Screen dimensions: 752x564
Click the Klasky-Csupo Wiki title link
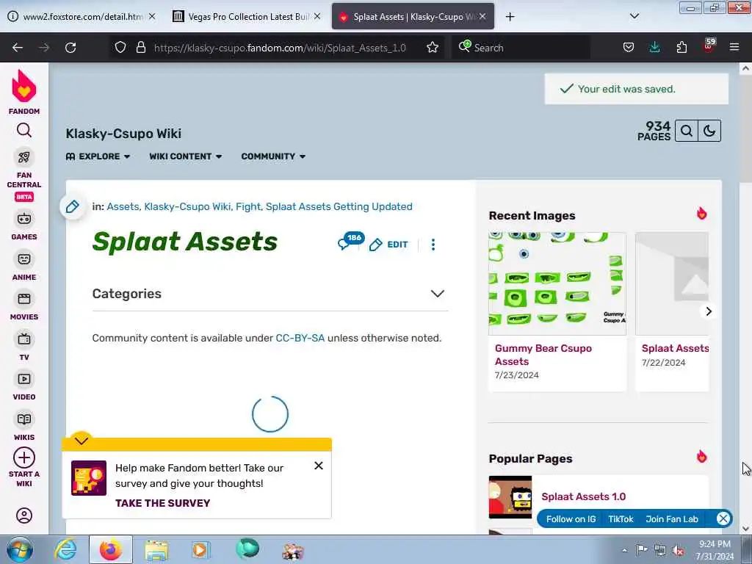click(123, 134)
